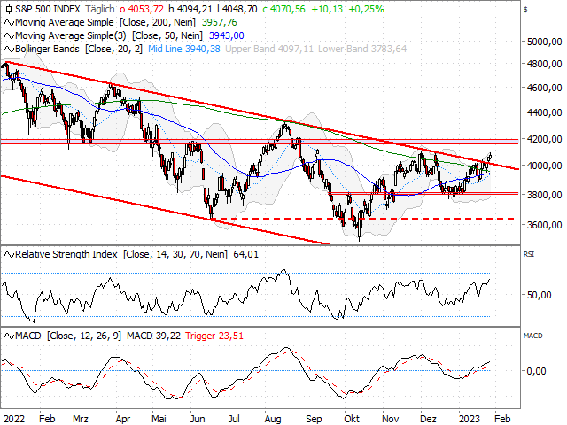Click the line icon before Moving Average Simple 200
Image resolution: width=567 pixels, height=425 pixels.
[9, 23]
